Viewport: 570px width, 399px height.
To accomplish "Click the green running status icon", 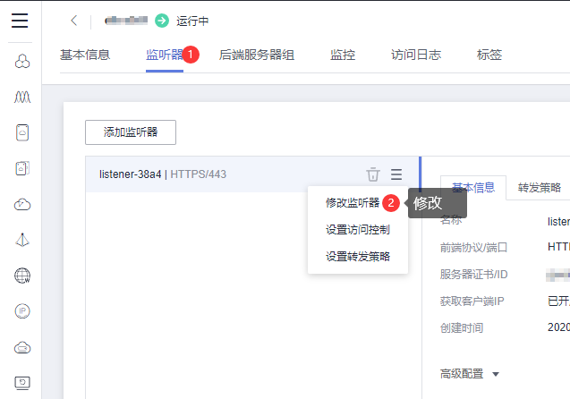I will 161,21.
